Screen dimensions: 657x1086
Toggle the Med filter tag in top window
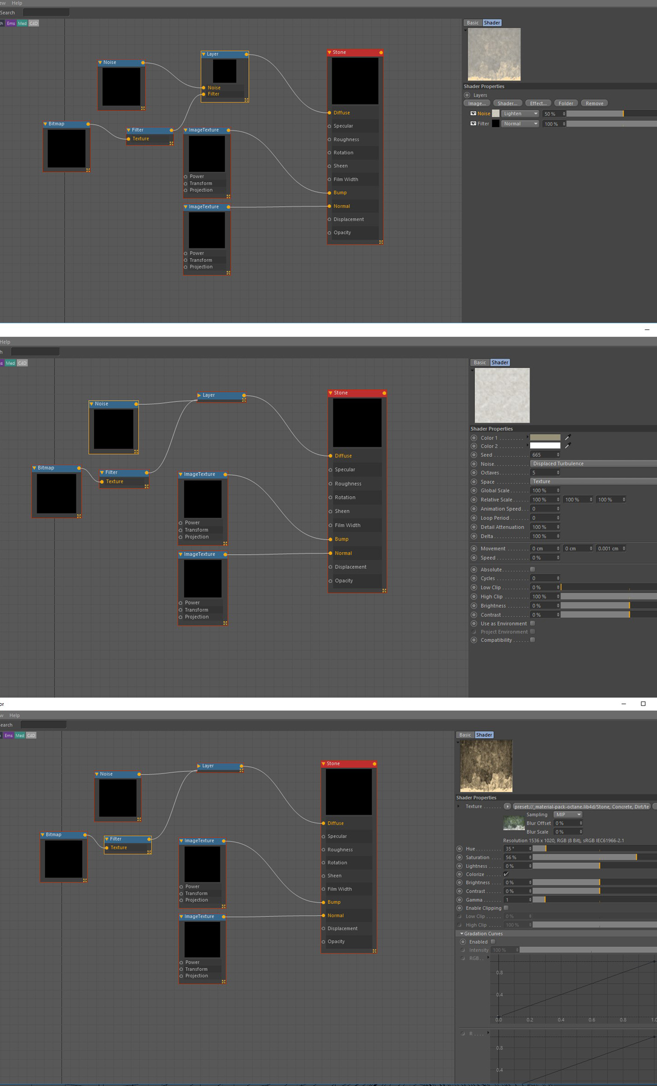(x=22, y=23)
